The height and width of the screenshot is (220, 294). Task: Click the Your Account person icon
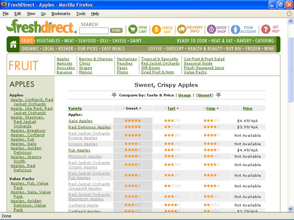pos(235,29)
